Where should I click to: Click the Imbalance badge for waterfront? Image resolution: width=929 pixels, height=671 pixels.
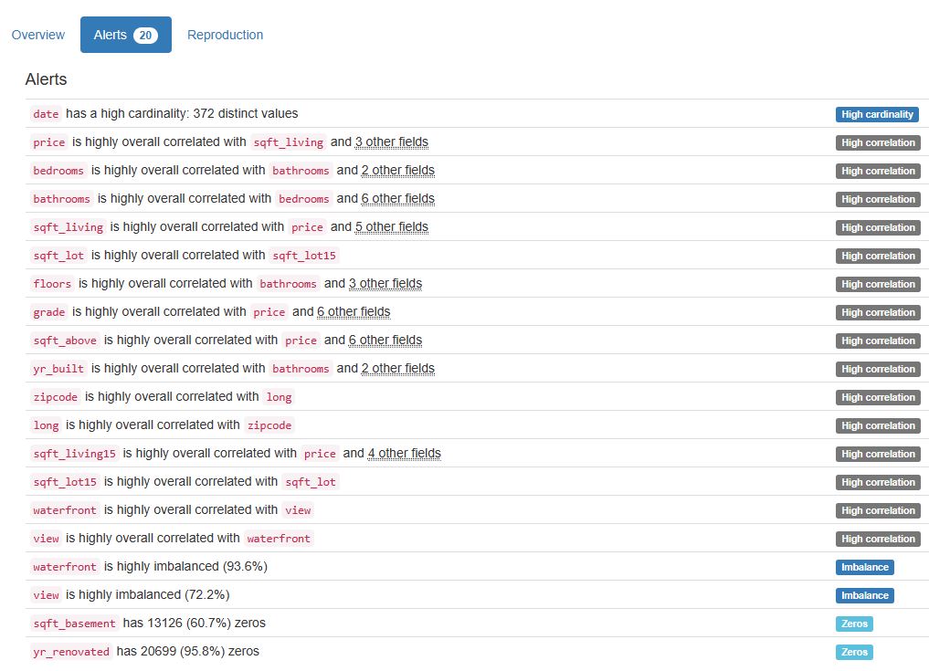[864, 567]
